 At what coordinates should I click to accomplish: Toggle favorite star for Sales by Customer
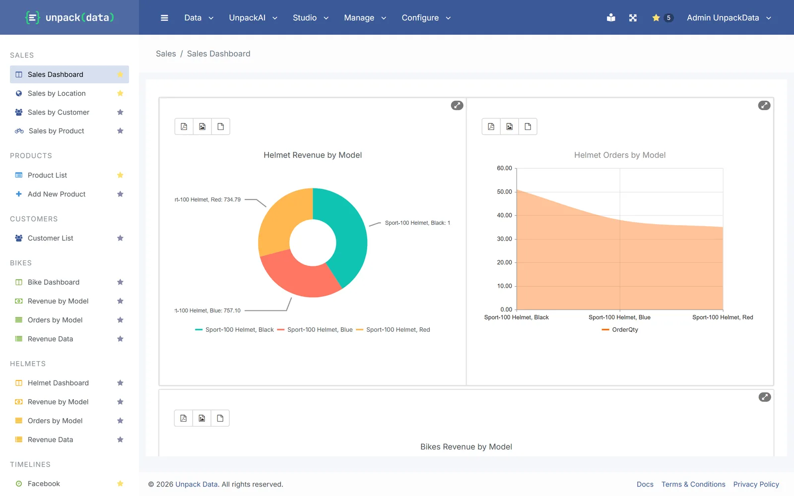pyautogui.click(x=120, y=112)
